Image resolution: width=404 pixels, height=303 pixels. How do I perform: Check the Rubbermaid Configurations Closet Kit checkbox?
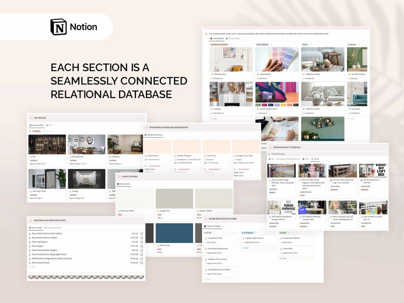click(x=142, y=259)
